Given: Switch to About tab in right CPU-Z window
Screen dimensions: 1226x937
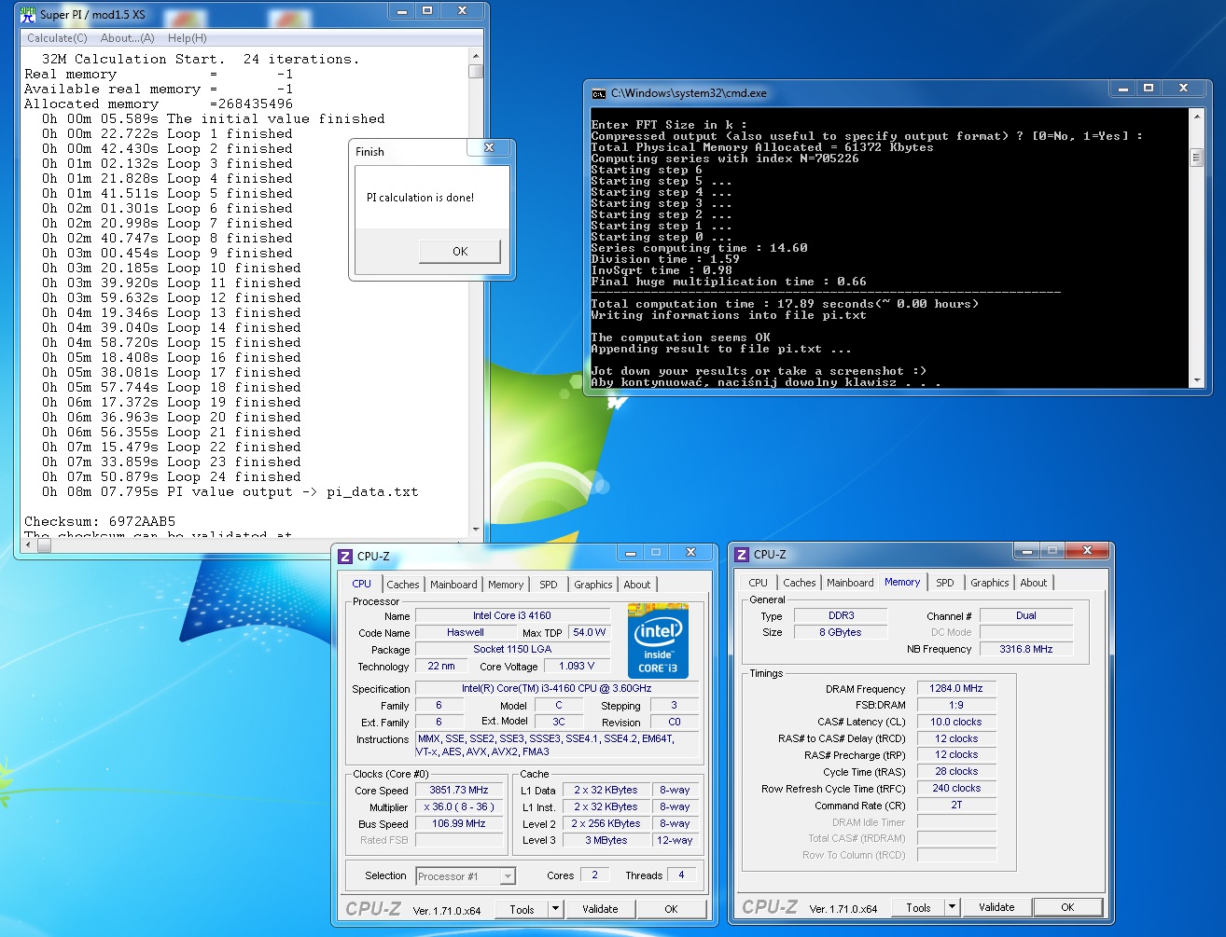Looking at the screenshot, I should [x=1034, y=583].
